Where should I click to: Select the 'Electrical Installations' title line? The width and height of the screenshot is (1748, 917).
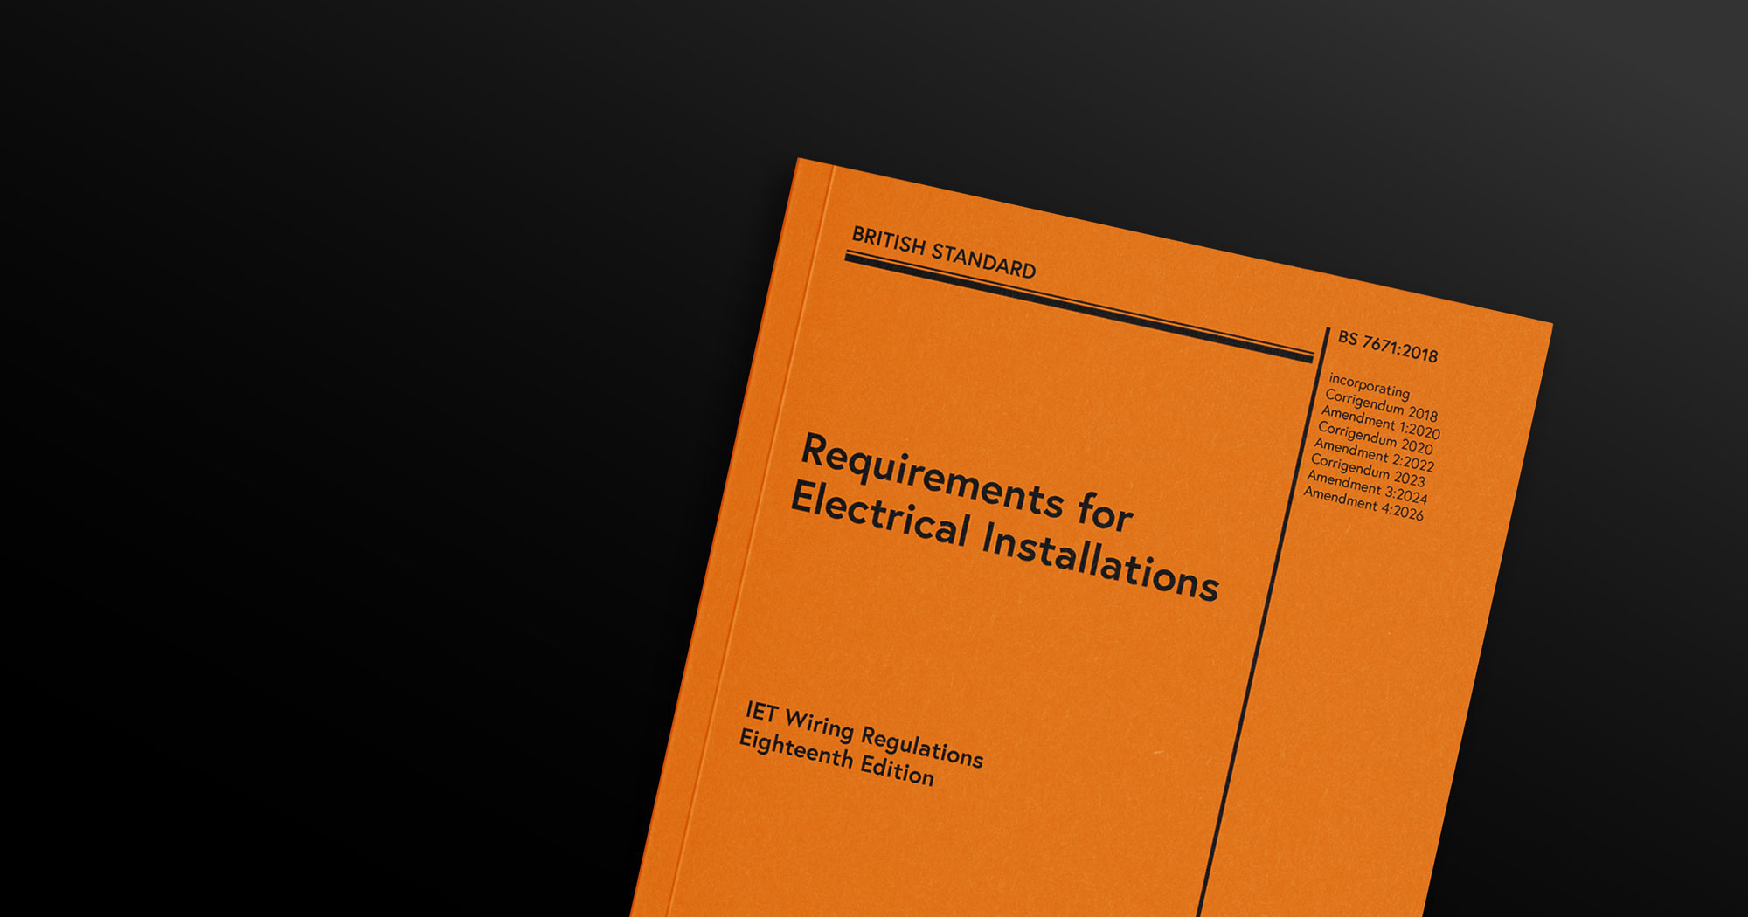1004,542
